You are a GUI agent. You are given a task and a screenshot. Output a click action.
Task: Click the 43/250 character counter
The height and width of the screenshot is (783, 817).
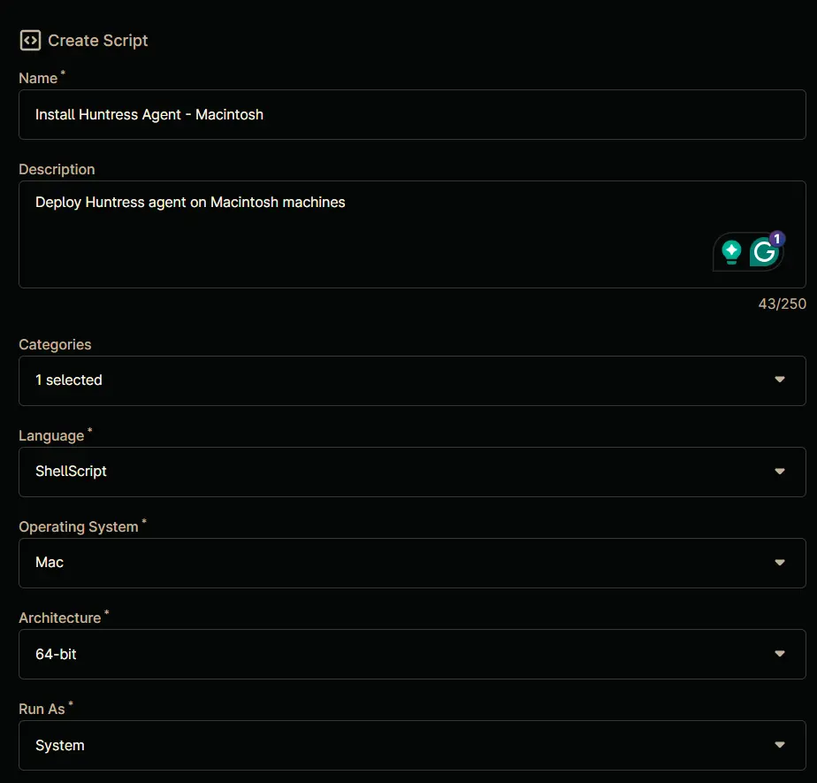pos(783,304)
